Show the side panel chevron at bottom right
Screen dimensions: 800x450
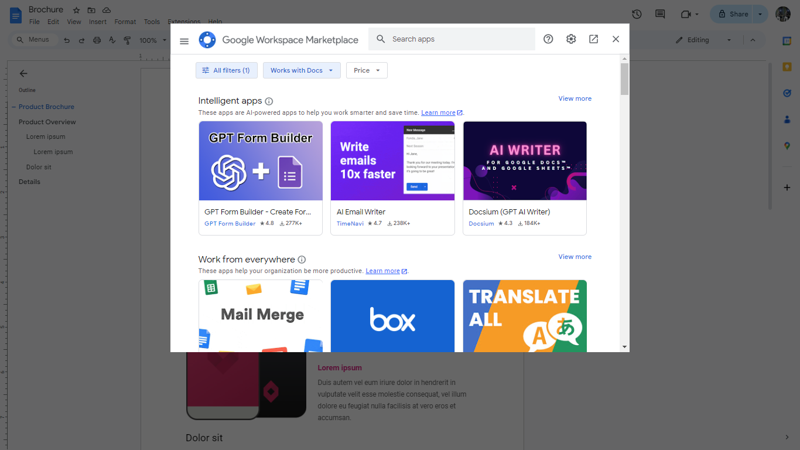tap(787, 437)
